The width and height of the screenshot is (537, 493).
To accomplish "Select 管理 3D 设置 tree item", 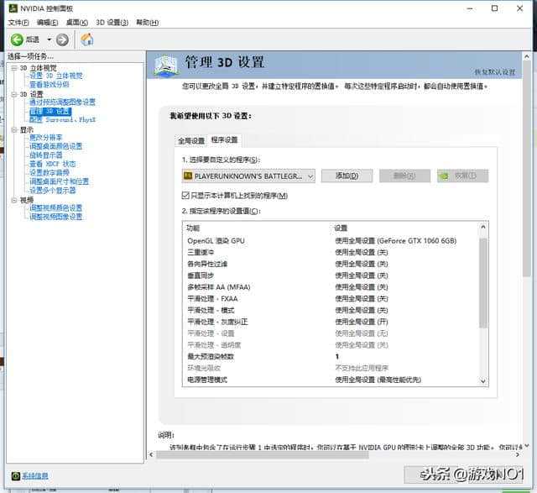I will coord(50,111).
